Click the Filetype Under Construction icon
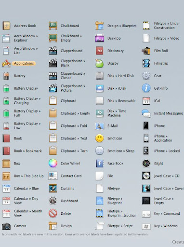This screenshot has width=184, height=247. (x=146, y=26)
